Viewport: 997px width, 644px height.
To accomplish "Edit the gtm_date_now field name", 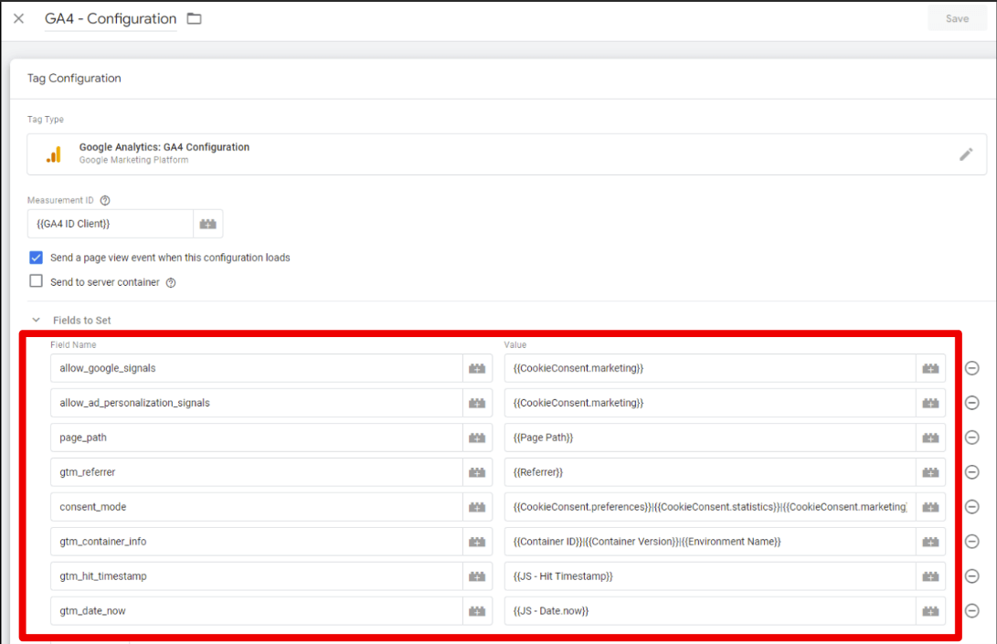I will click(256, 611).
